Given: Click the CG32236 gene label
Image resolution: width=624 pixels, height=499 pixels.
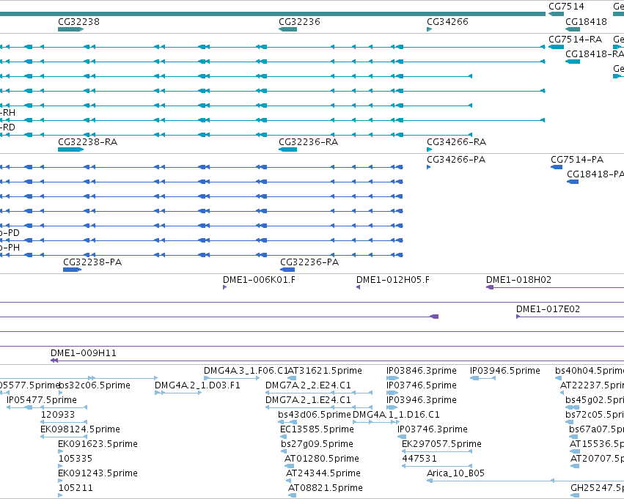Looking at the screenshot, I should pyautogui.click(x=299, y=21).
